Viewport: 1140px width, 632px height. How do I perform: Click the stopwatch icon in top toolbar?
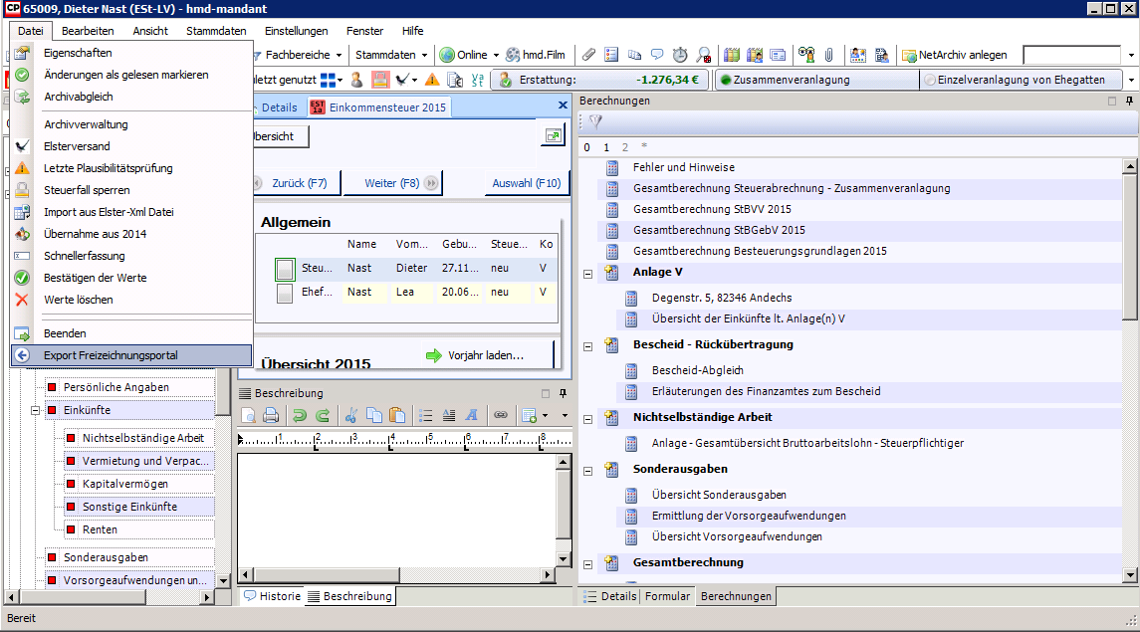tap(680, 55)
